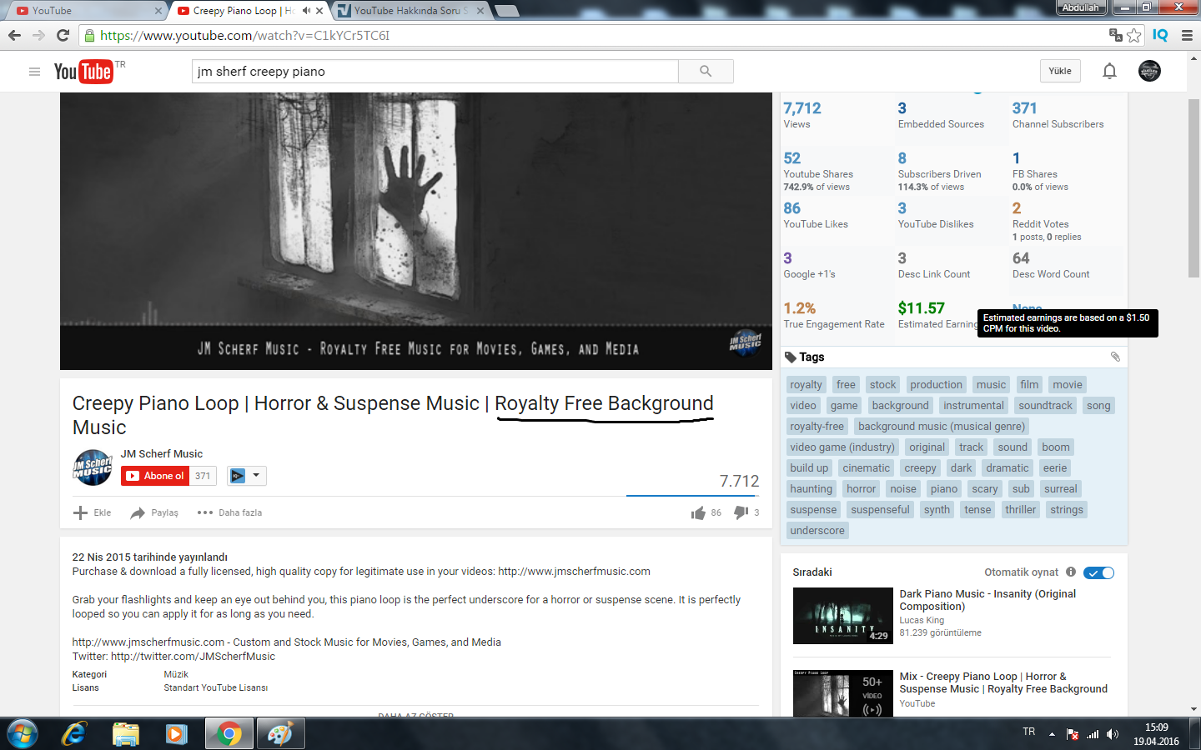Click the royalty tag
The width and height of the screenshot is (1201, 750).
pyautogui.click(x=807, y=384)
